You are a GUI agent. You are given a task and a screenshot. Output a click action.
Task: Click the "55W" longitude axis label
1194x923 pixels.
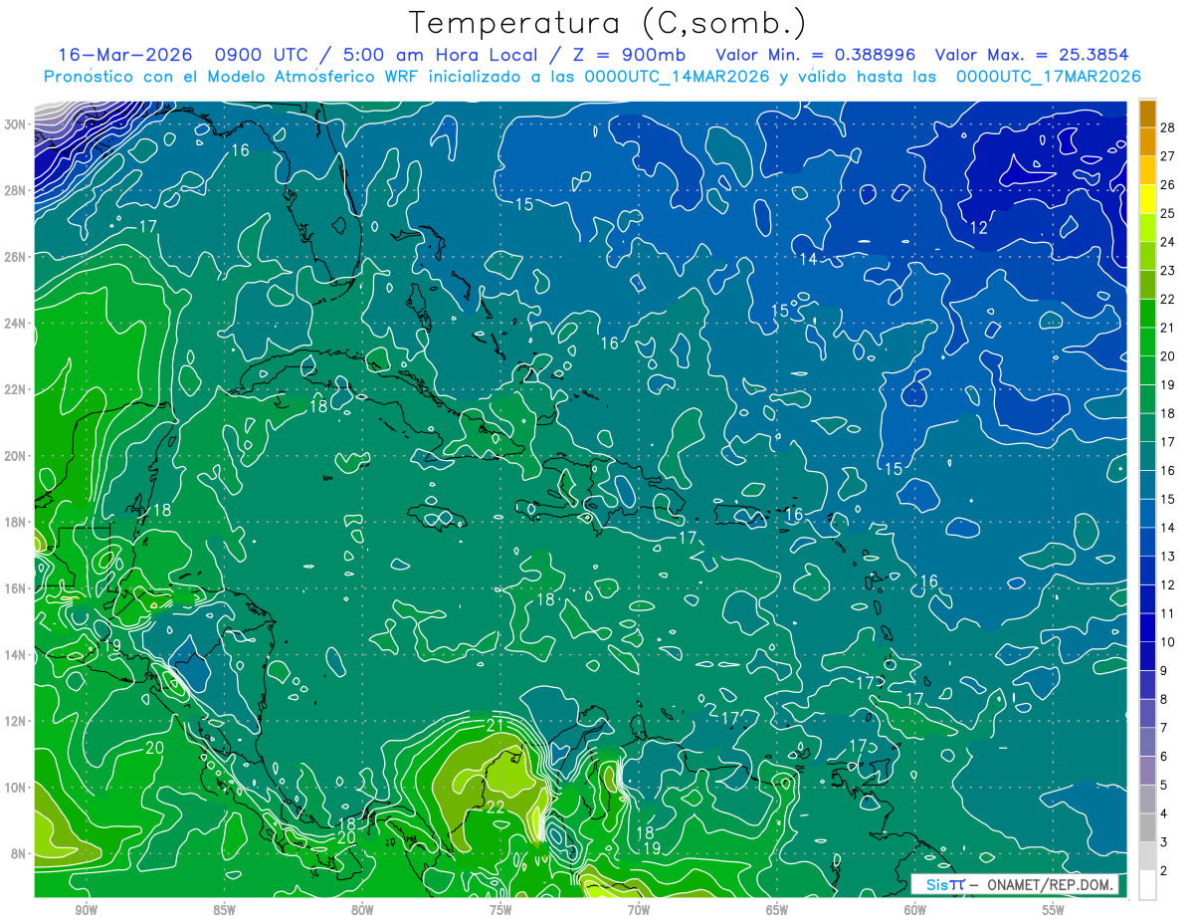[x=1054, y=910]
